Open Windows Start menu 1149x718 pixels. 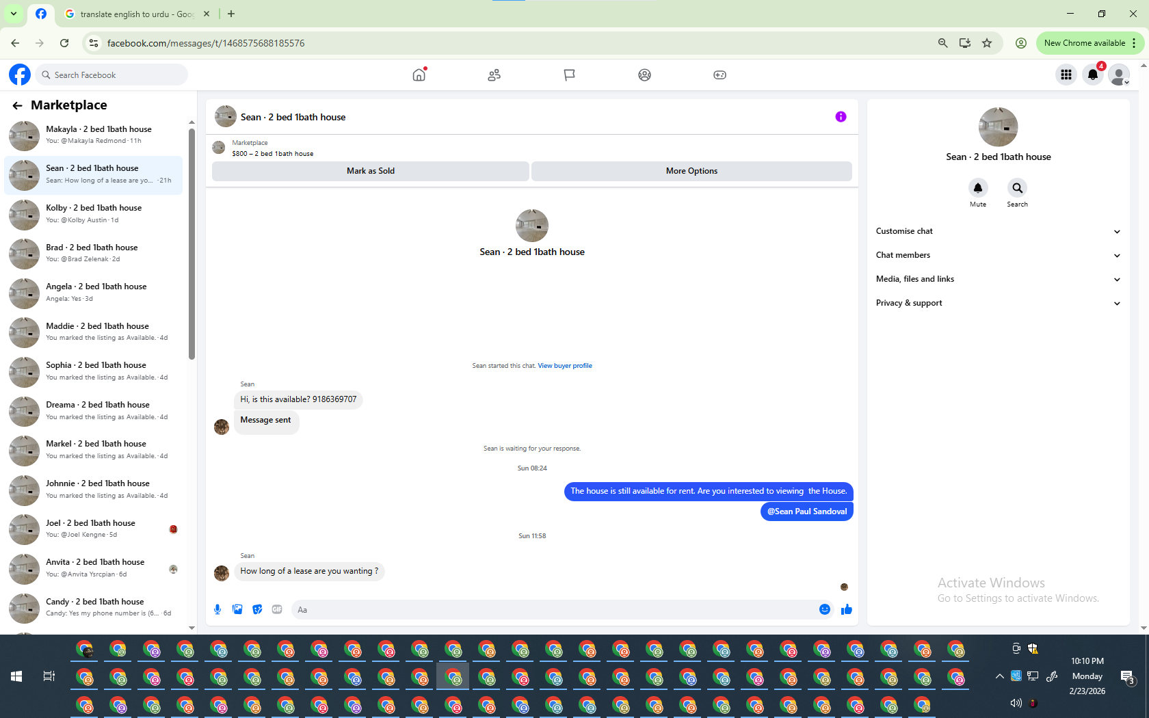(16, 676)
